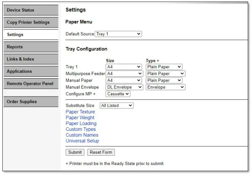This screenshot has width=252, height=175.
Task: Expand Multipurpose Feeder Type dropdown
Action: coord(166,74)
